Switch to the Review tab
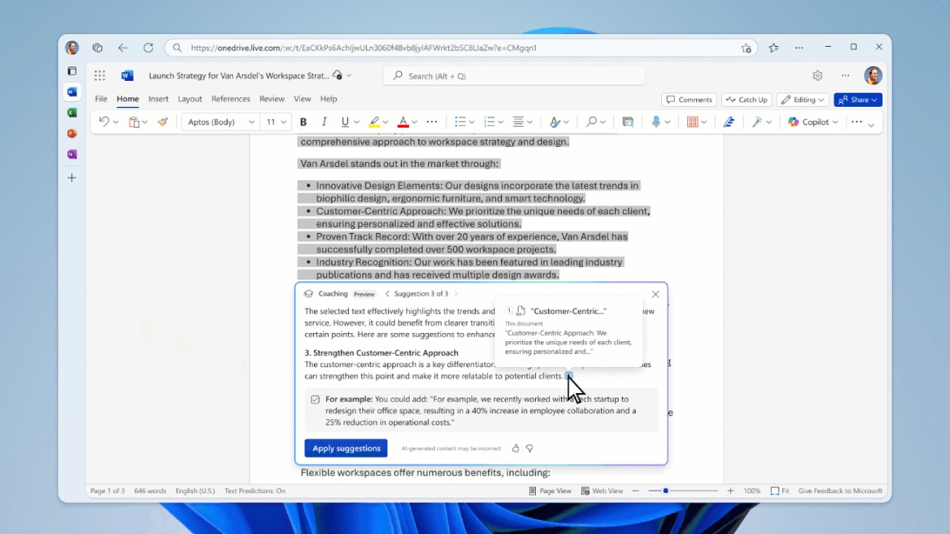 [x=272, y=99]
